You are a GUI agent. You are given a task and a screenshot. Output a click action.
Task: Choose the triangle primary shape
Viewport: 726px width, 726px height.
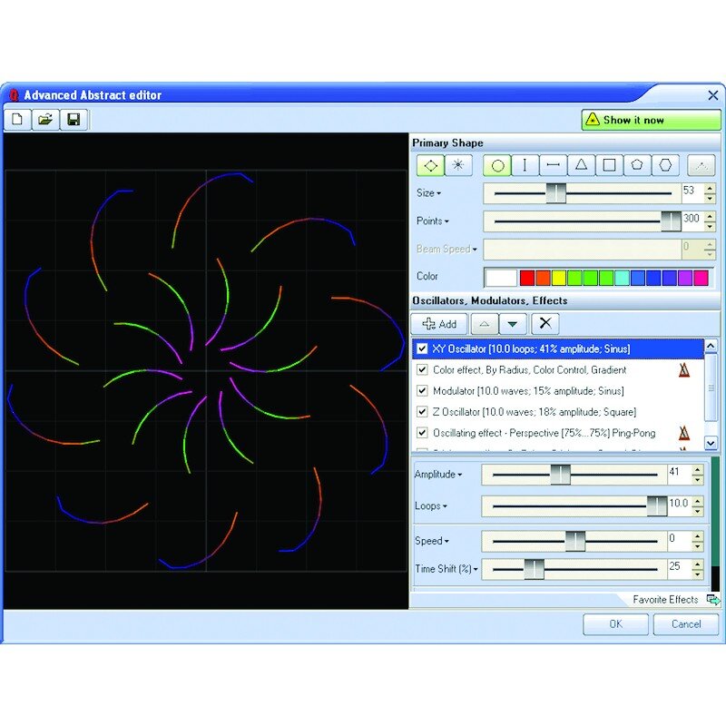click(581, 165)
